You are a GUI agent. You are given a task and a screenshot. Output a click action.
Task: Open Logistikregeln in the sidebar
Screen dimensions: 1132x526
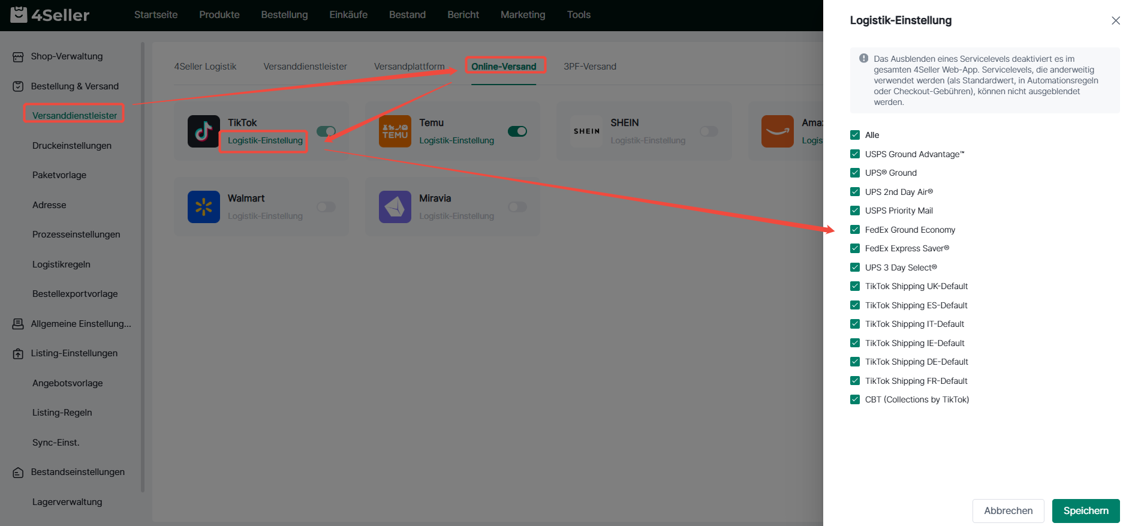[61, 264]
